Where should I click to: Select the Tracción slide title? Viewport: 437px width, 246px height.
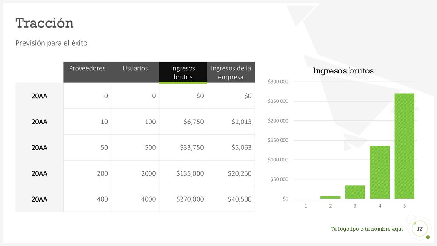(x=44, y=23)
